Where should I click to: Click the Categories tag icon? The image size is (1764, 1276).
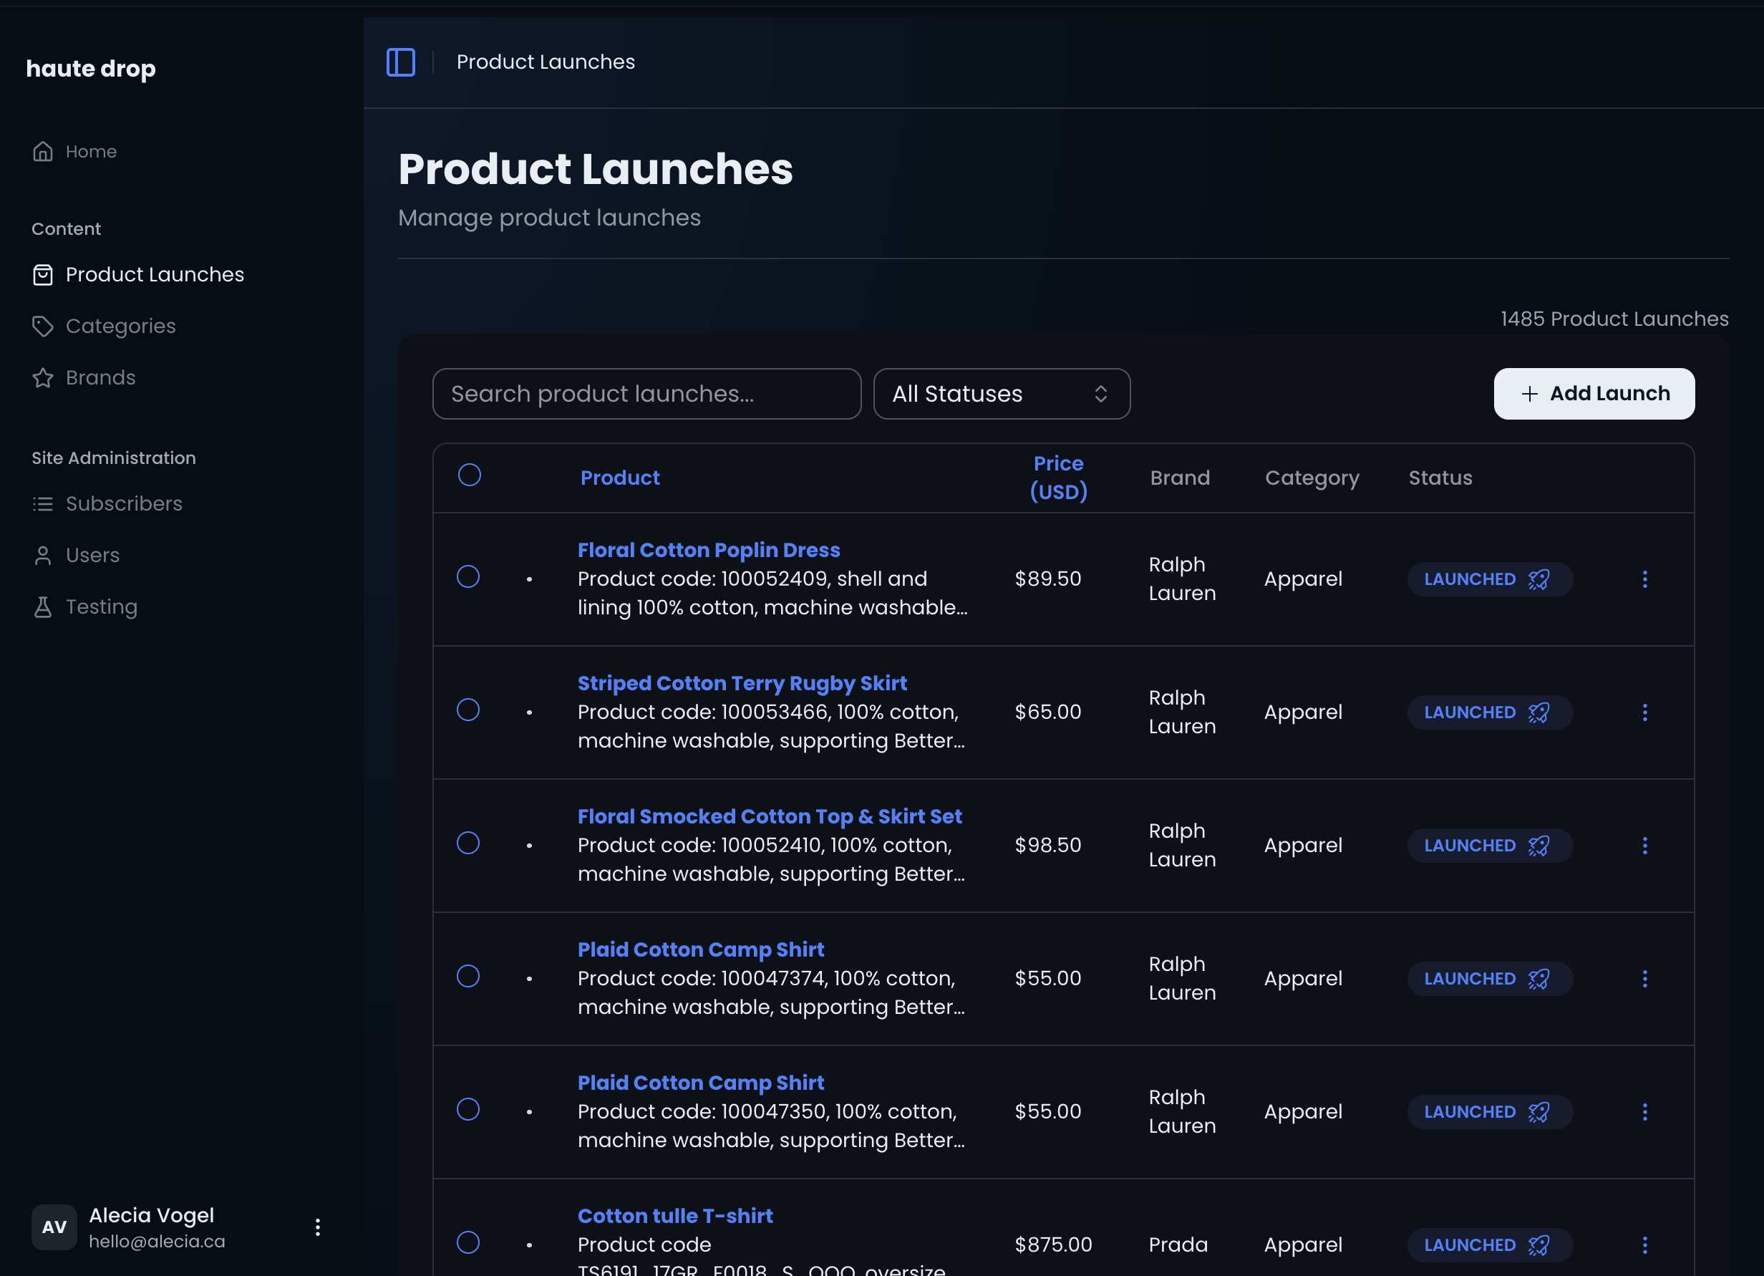pyautogui.click(x=43, y=326)
